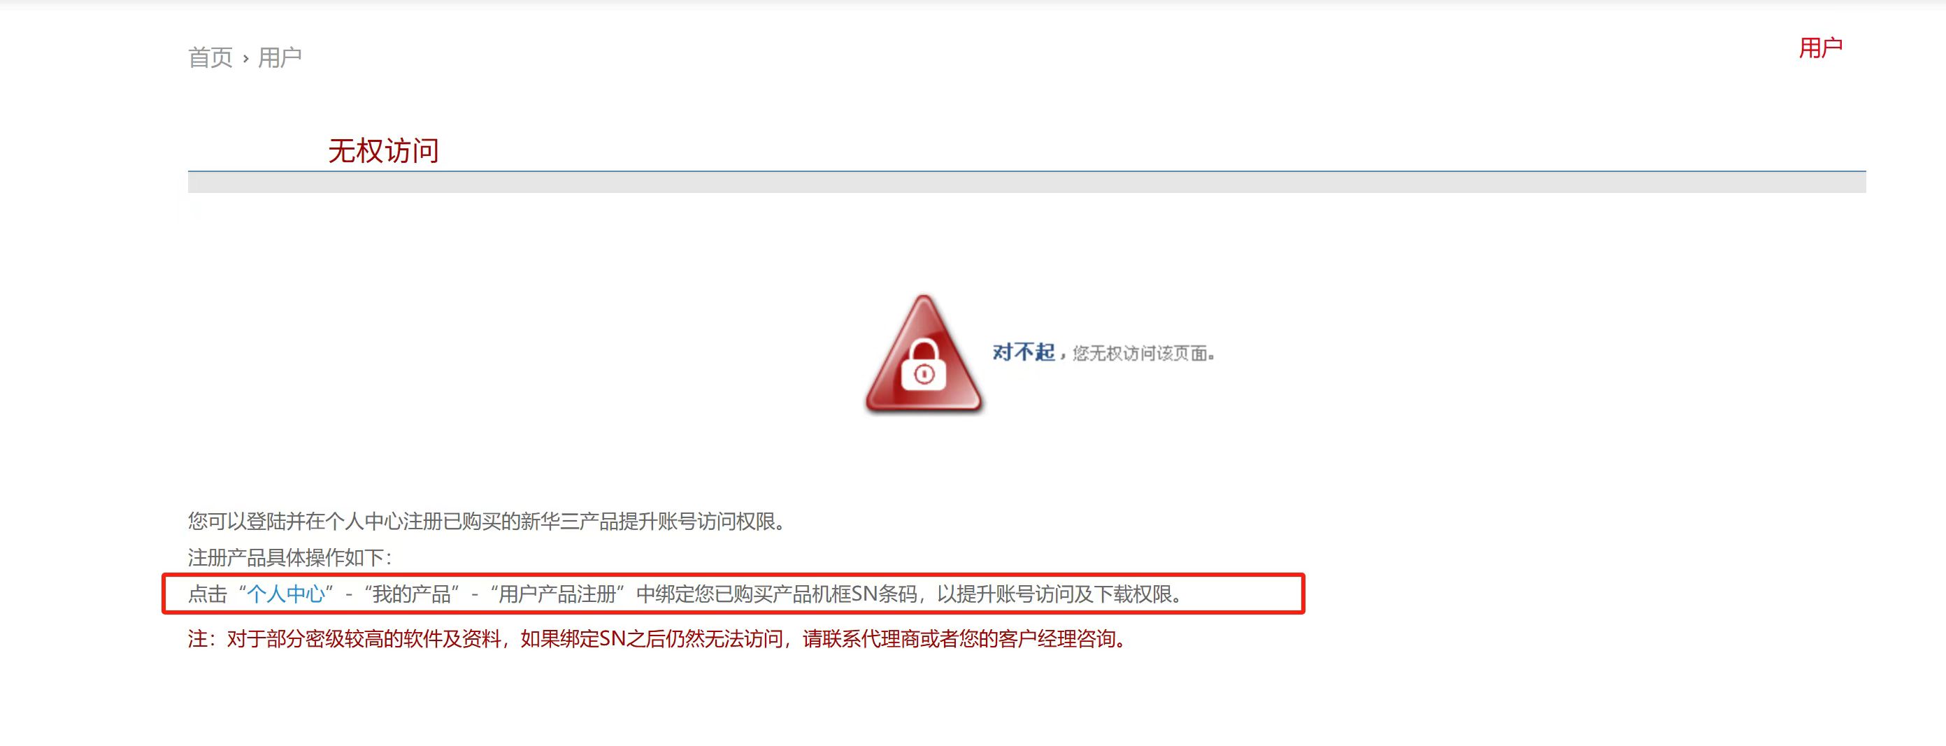Click the gray bar below the heading
This screenshot has width=1946, height=746.
pyautogui.click(x=1026, y=182)
